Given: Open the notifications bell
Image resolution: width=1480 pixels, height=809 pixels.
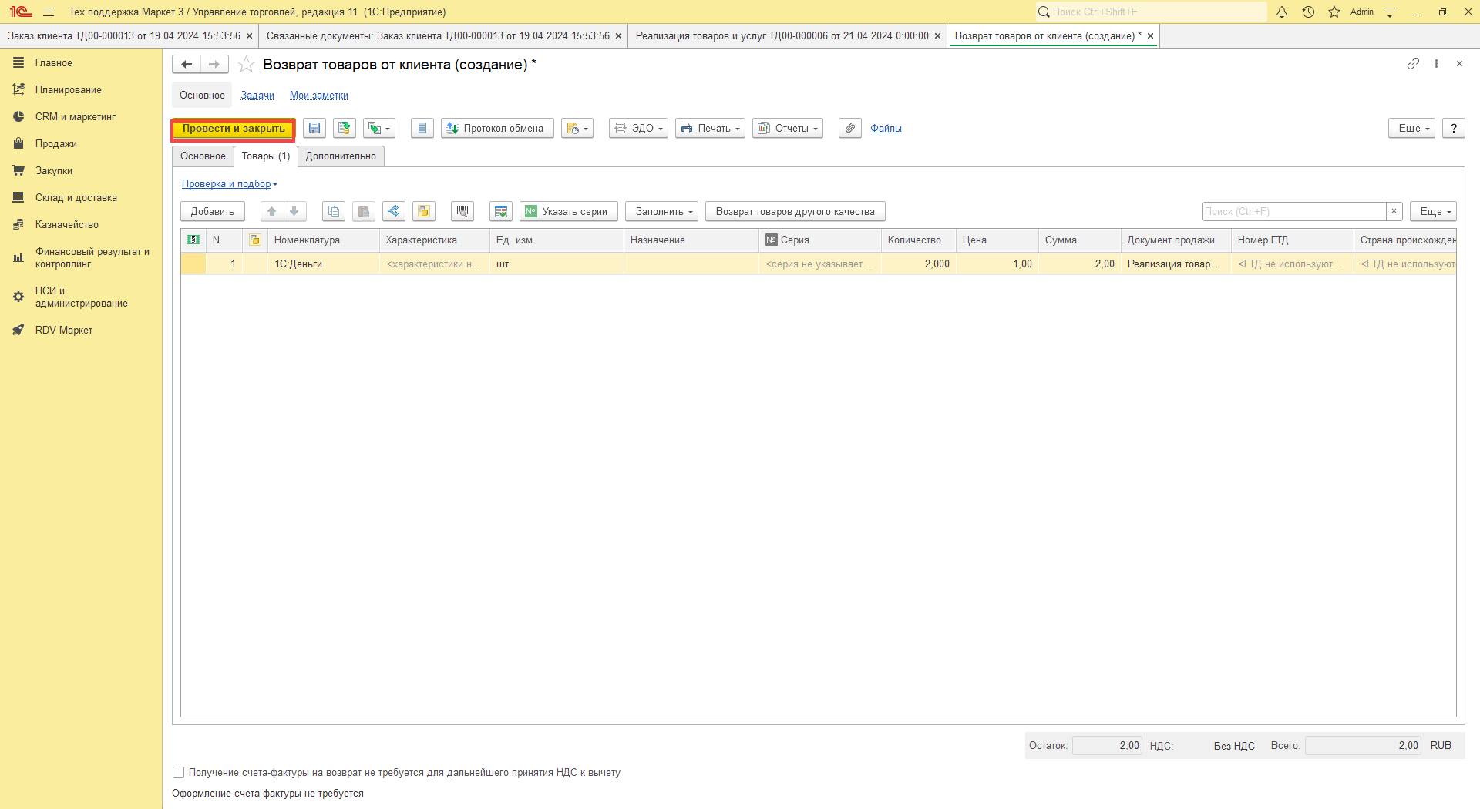Looking at the screenshot, I should coord(1282,12).
